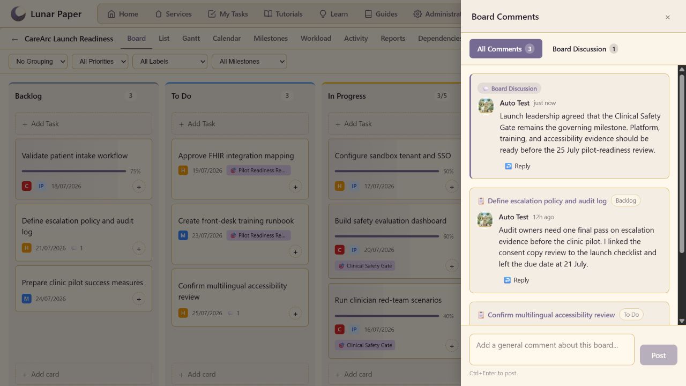Screen dimensions: 686x386
Task: Click Clinical Safety Gate label on Build safety evaluation dashboard
Action: coord(365,265)
